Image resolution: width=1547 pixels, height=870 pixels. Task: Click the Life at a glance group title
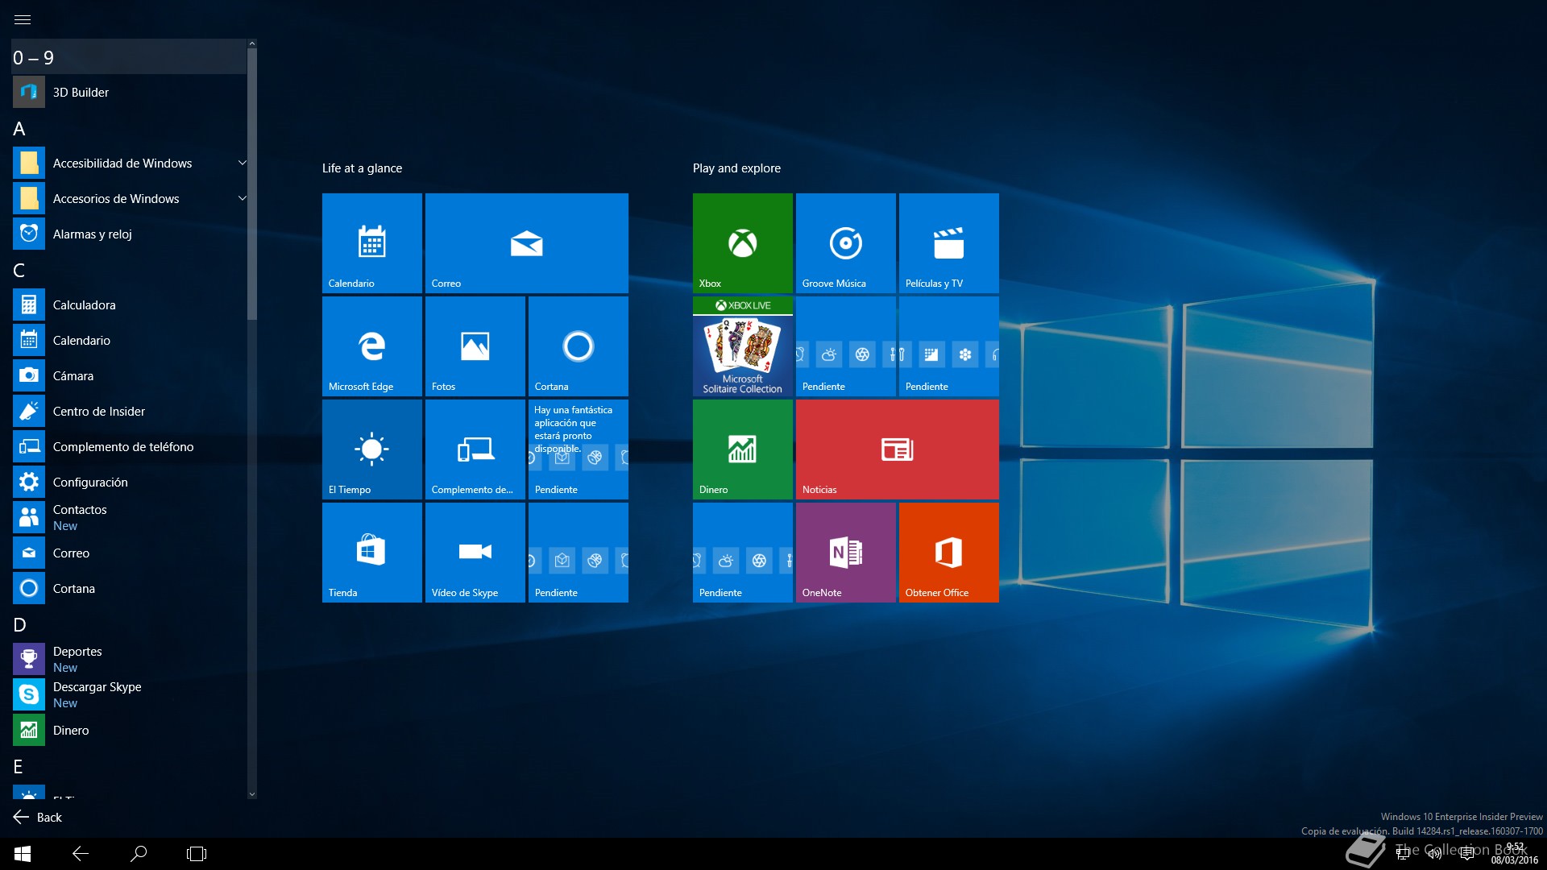coord(362,168)
